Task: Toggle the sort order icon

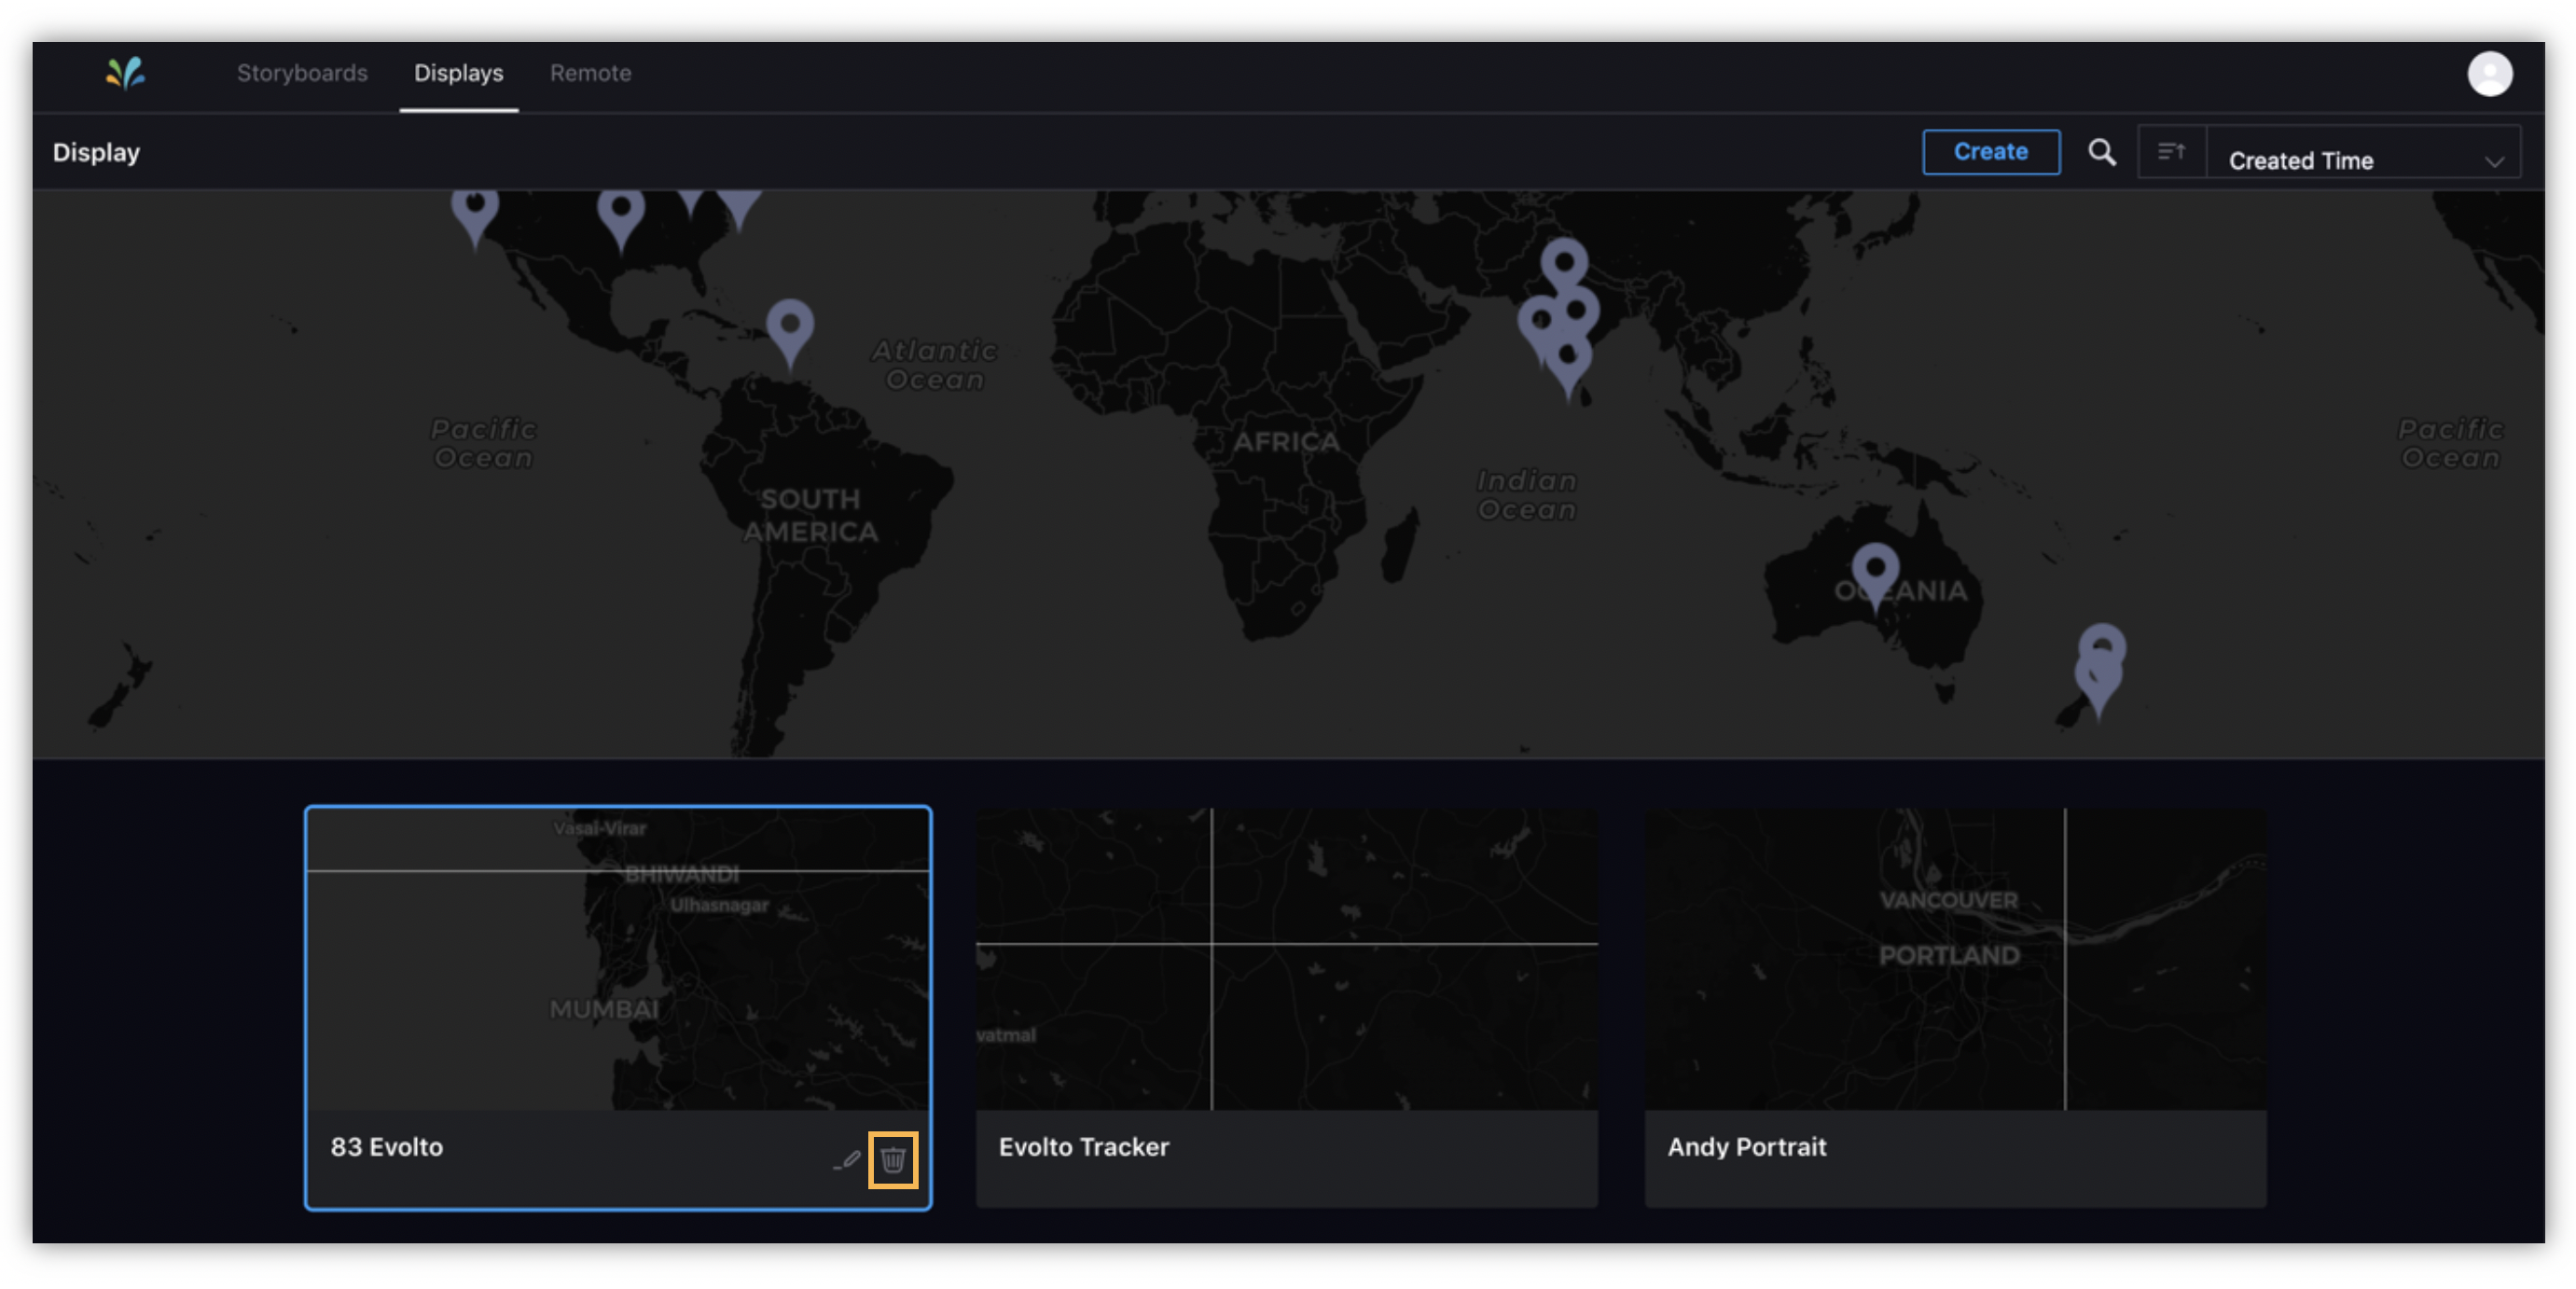Action: (2170, 152)
